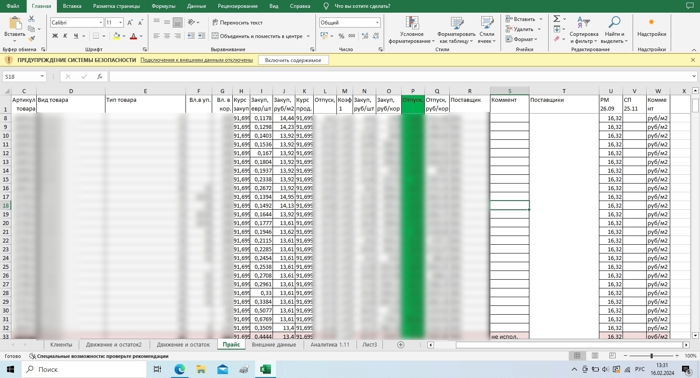Switch to the Вставка ribbon tab
700x378 pixels.
[x=72, y=6]
